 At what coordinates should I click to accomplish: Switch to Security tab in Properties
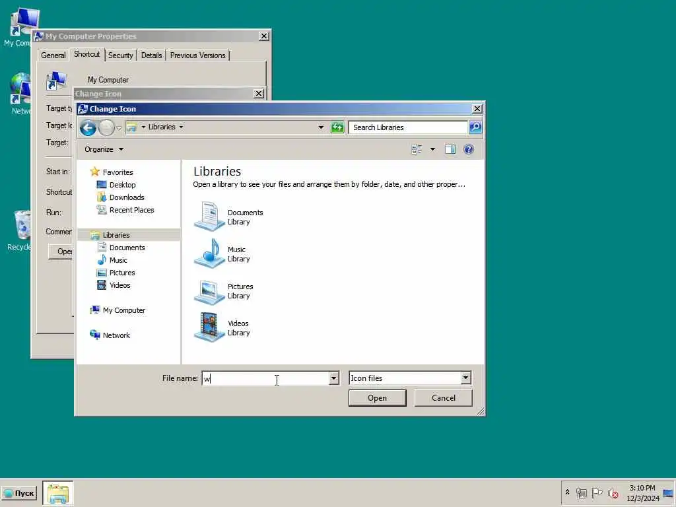121,55
